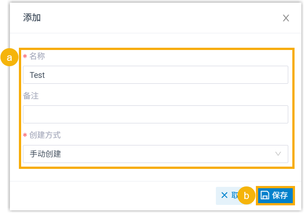Click the orange circle marker labeled b
The image size is (304, 213).
pyautogui.click(x=246, y=196)
